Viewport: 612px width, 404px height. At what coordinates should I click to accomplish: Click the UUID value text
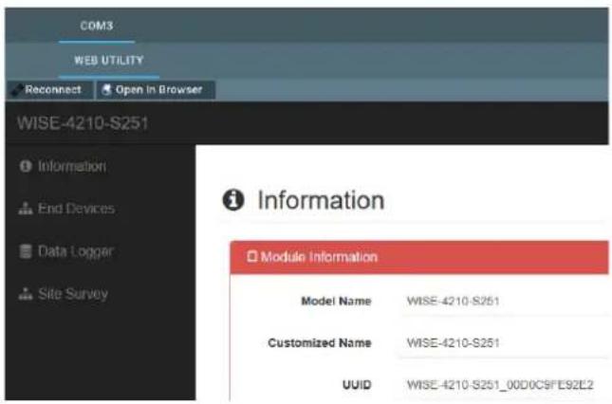click(x=500, y=385)
